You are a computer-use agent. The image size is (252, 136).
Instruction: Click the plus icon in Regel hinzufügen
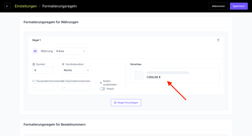point(115,102)
